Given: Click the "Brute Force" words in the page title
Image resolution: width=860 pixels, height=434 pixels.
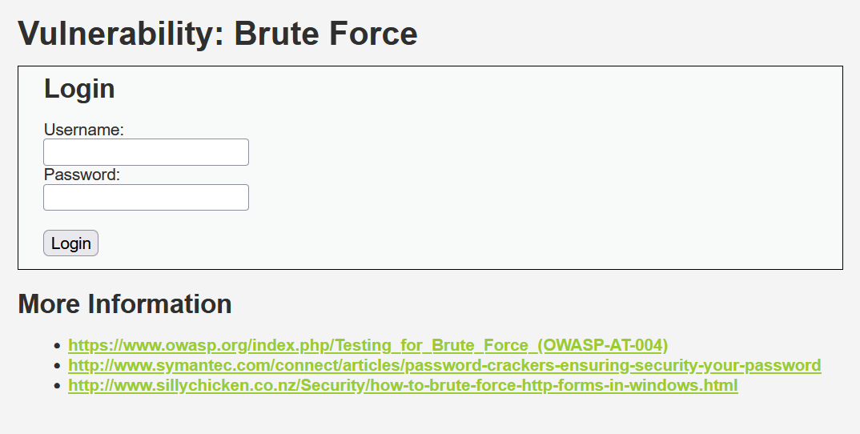Looking at the screenshot, I should [x=326, y=34].
